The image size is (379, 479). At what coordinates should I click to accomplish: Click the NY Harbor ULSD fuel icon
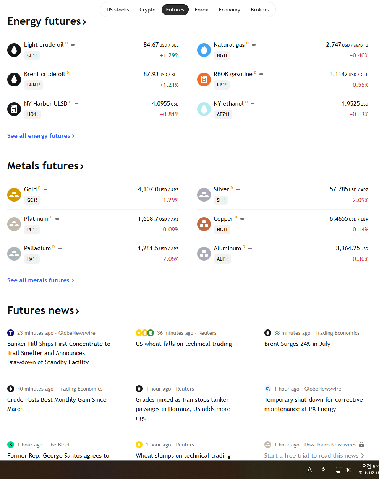tap(14, 109)
